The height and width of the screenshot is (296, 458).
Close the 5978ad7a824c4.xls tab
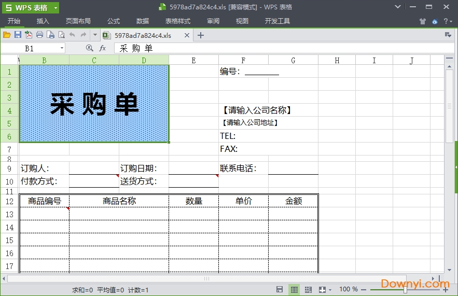(x=187, y=35)
